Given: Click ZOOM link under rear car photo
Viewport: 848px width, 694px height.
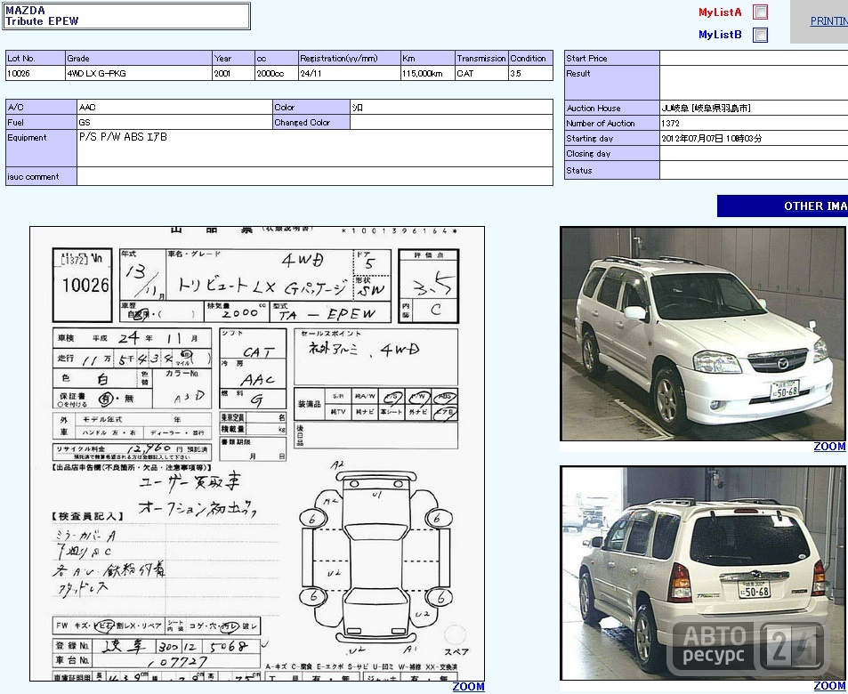Looking at the screenshot, I should [829, 686].
